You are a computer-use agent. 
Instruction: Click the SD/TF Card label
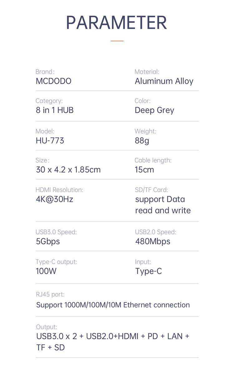[151, 190]
